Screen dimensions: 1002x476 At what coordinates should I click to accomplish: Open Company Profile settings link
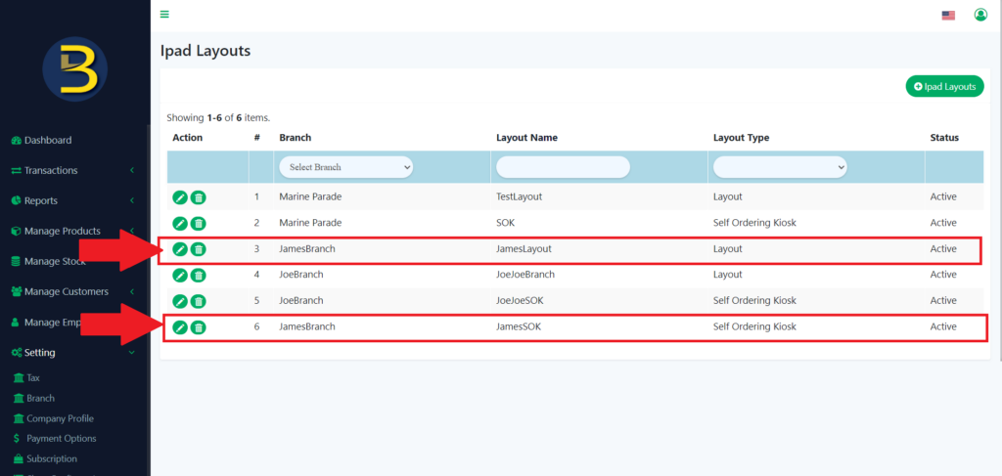60,418
